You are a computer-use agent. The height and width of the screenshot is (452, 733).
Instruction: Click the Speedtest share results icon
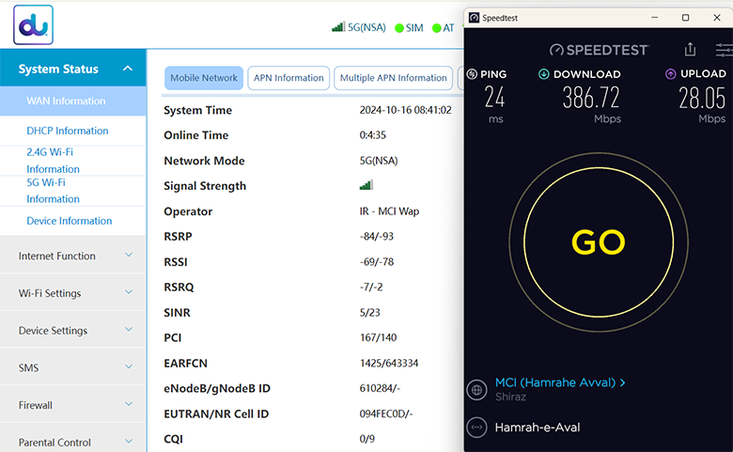(x=690, y=49)
